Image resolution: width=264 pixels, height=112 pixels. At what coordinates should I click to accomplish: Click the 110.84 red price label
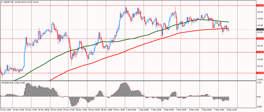pos(260,73)
